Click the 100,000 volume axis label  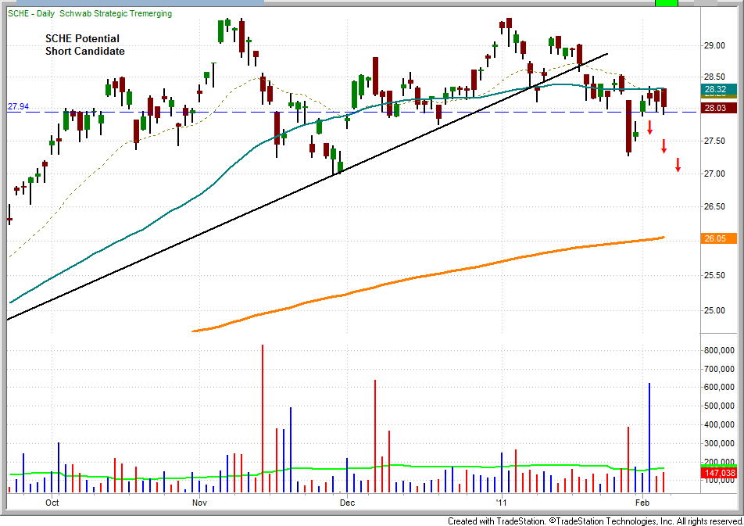(x=719, y=481)
